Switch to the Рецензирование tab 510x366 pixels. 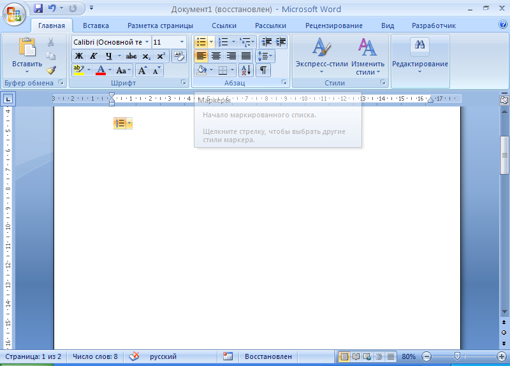(x=334, y=26)
